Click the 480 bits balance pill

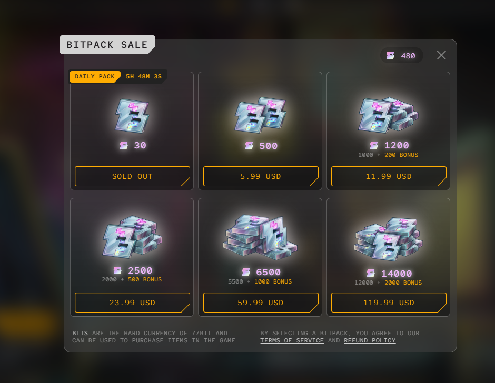(401, 56)
